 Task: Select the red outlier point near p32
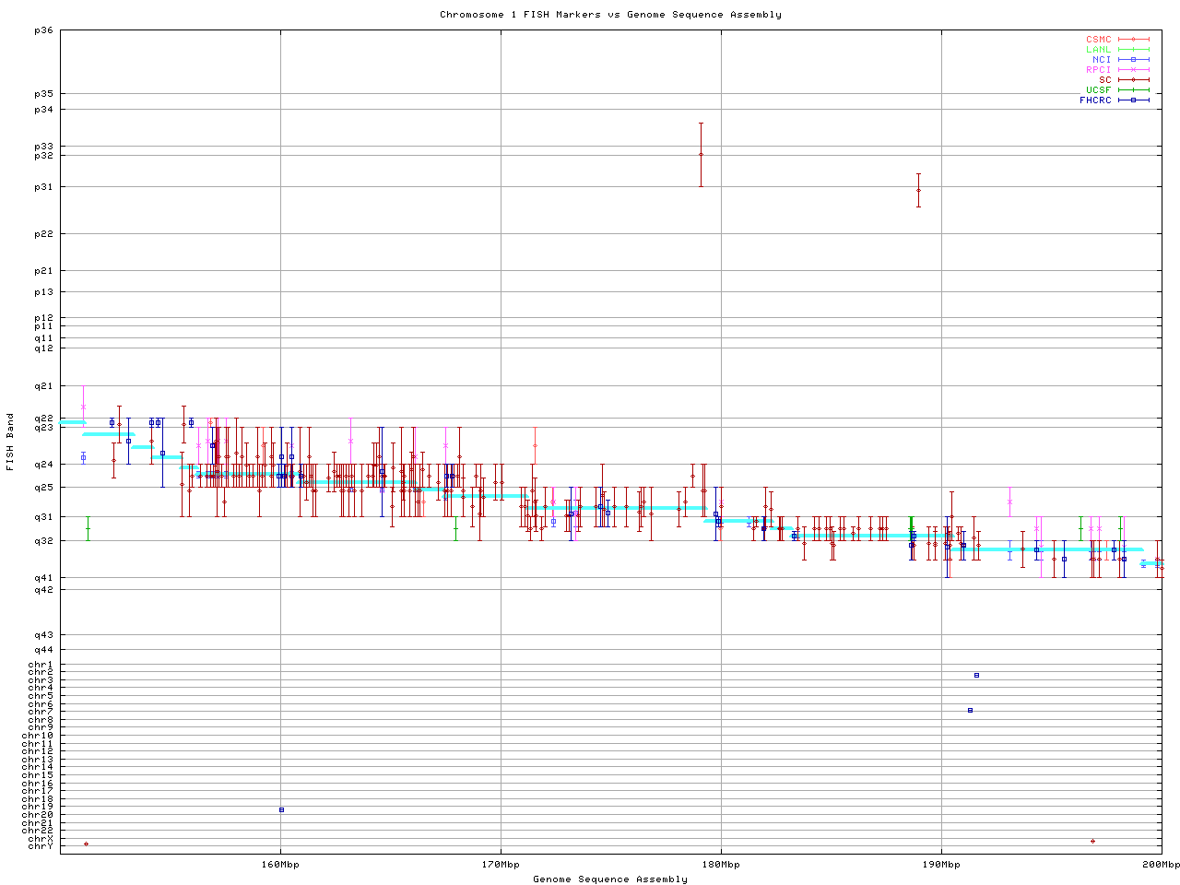point(701,154)
